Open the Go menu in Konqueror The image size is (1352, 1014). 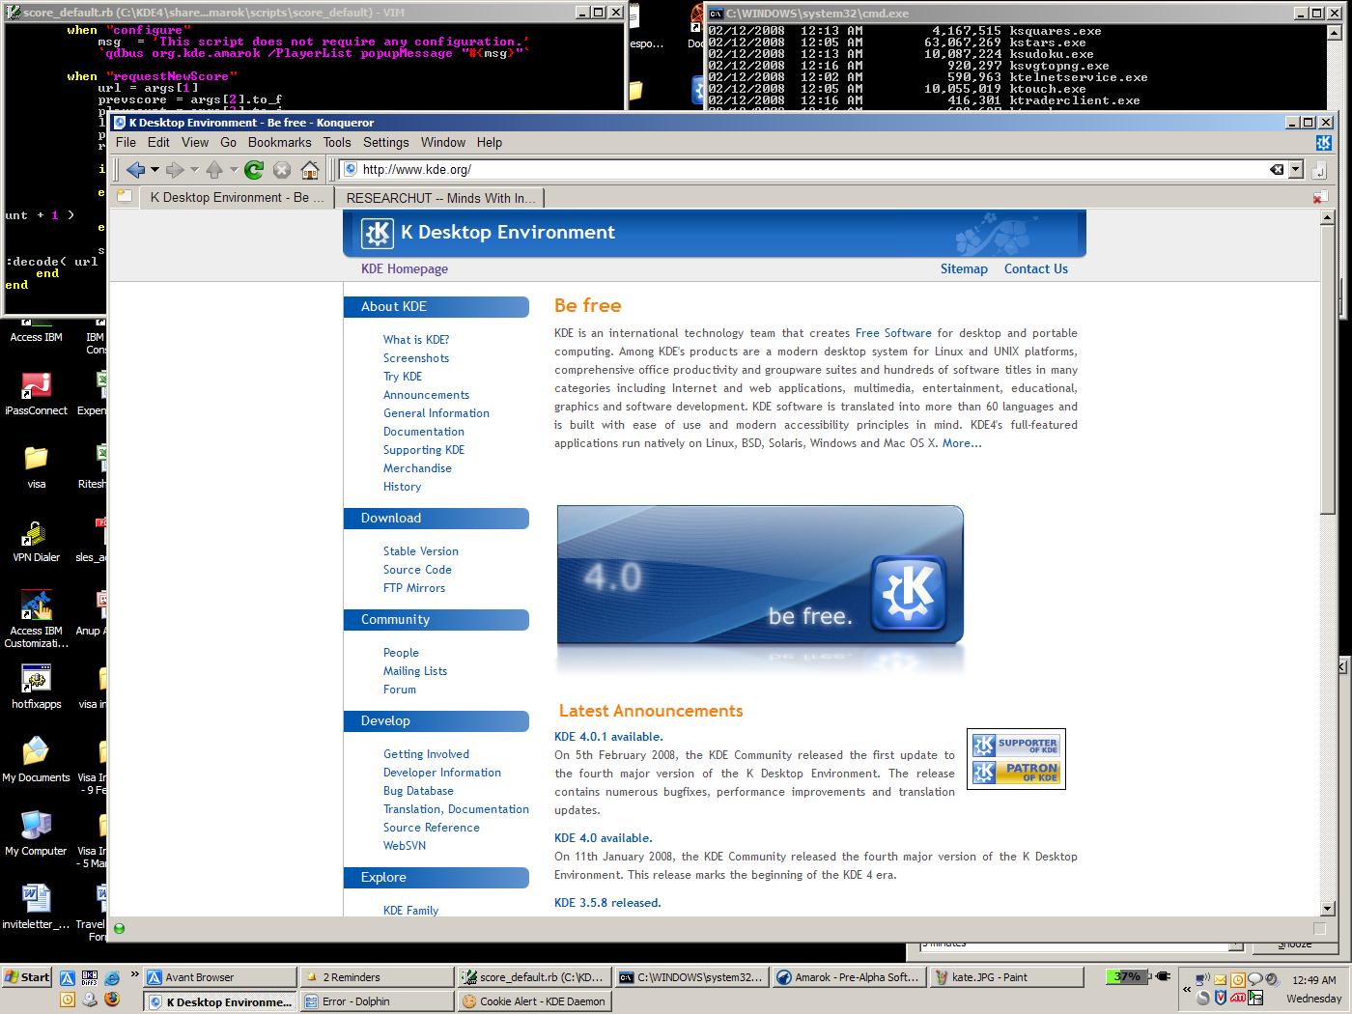coord(229,142)
